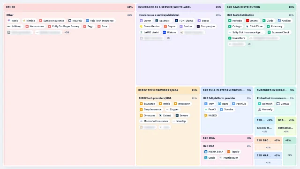
Task: Click the B2B SaaS p... subcategory tile
Action: 286,130
